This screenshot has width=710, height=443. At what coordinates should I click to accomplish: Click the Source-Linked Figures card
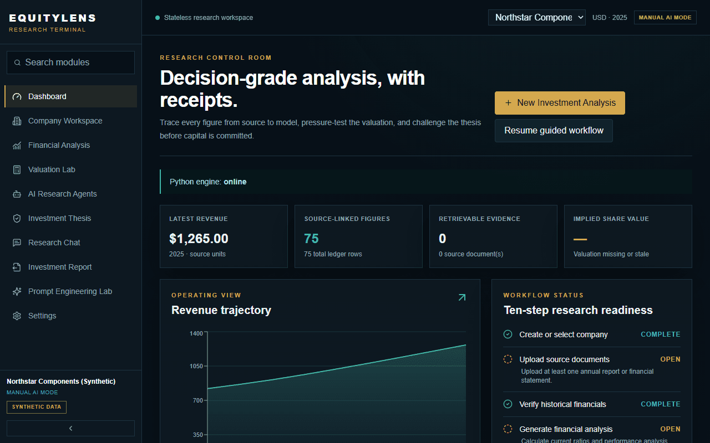pos(358,236)
